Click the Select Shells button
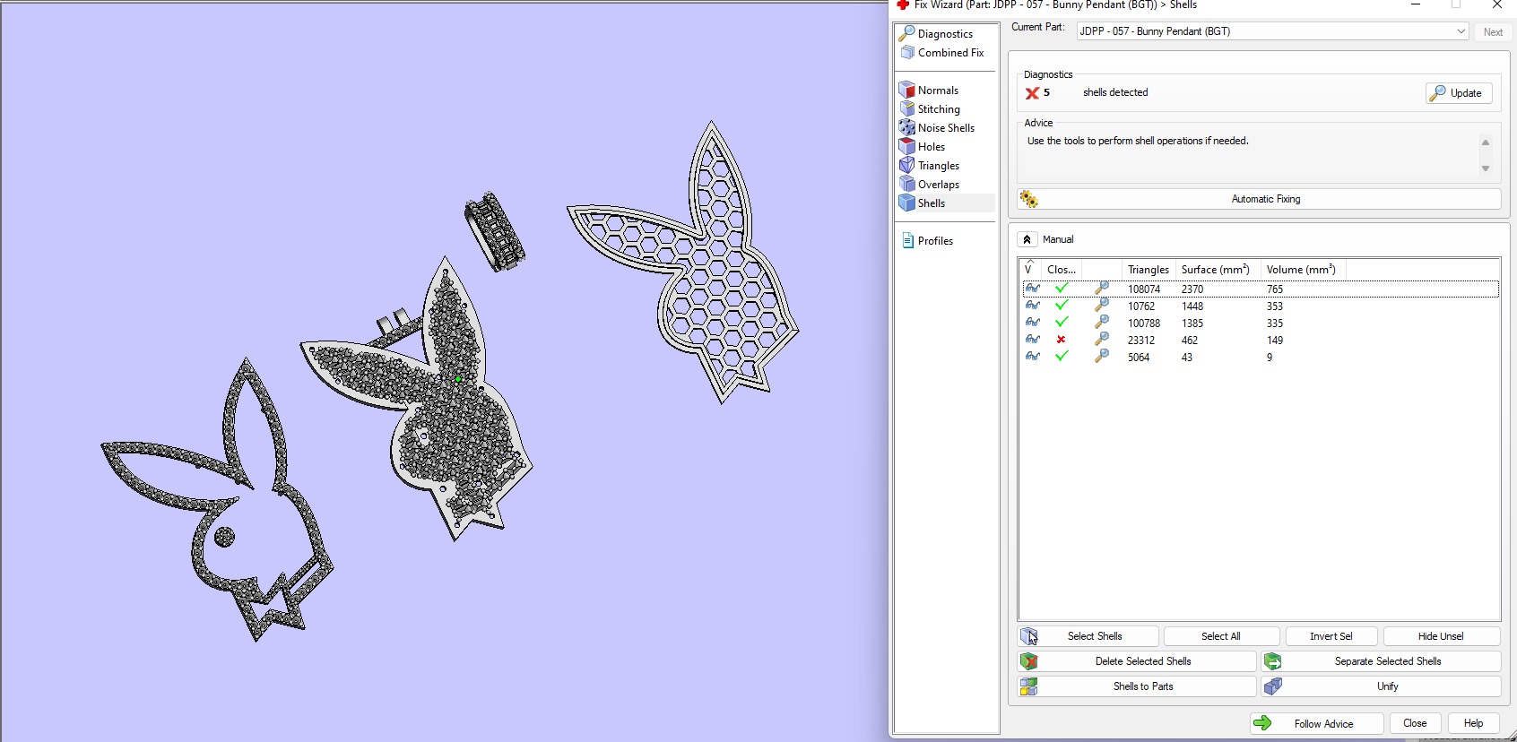1517x742 pixels. [x=1088, y=636]
